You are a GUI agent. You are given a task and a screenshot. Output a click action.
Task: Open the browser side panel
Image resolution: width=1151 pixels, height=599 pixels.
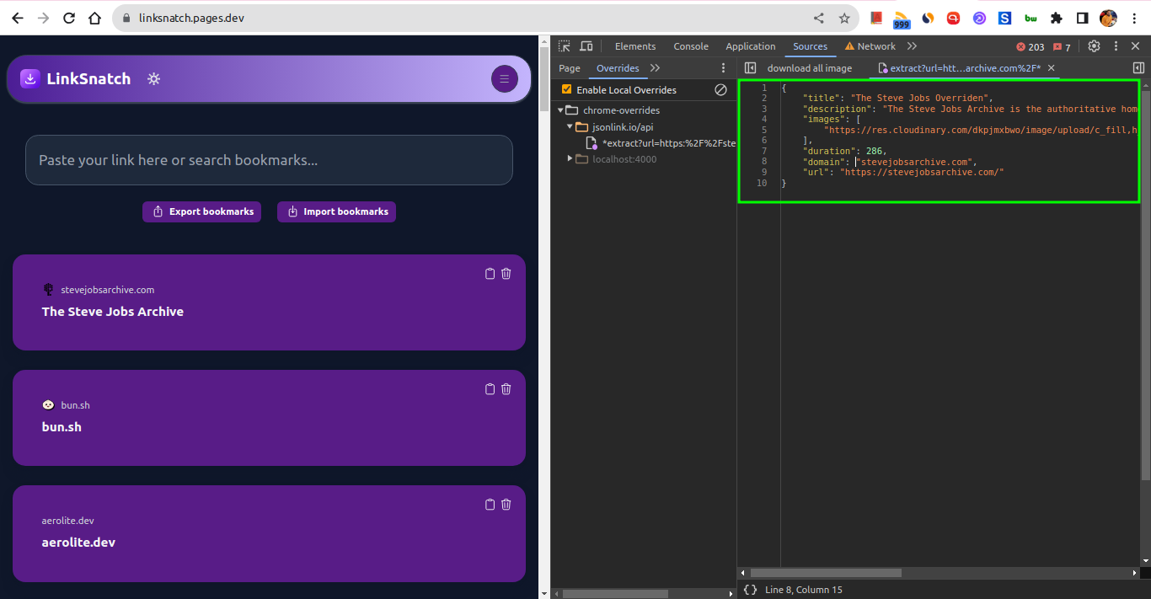click(x=1083, y=18)
